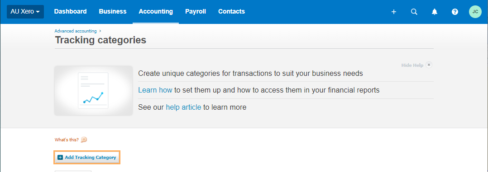Select the Accounting menu
Viewport: 488px width, 172px height.
click(156, 11)
